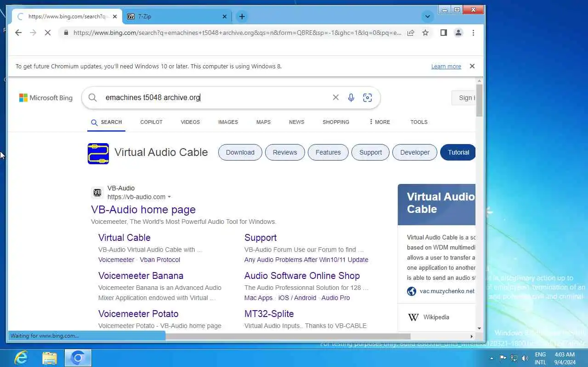The height and width of the screenshot is (367, 588).
Task: Open the Wikipedia entry in side panel
Action: tap(436, 317)
